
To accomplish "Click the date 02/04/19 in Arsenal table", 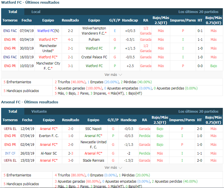I will coord(27,144).
